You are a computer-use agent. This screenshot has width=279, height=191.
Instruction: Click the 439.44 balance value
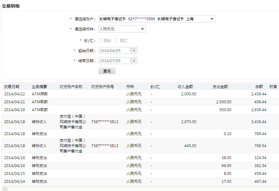pos(260,102)
